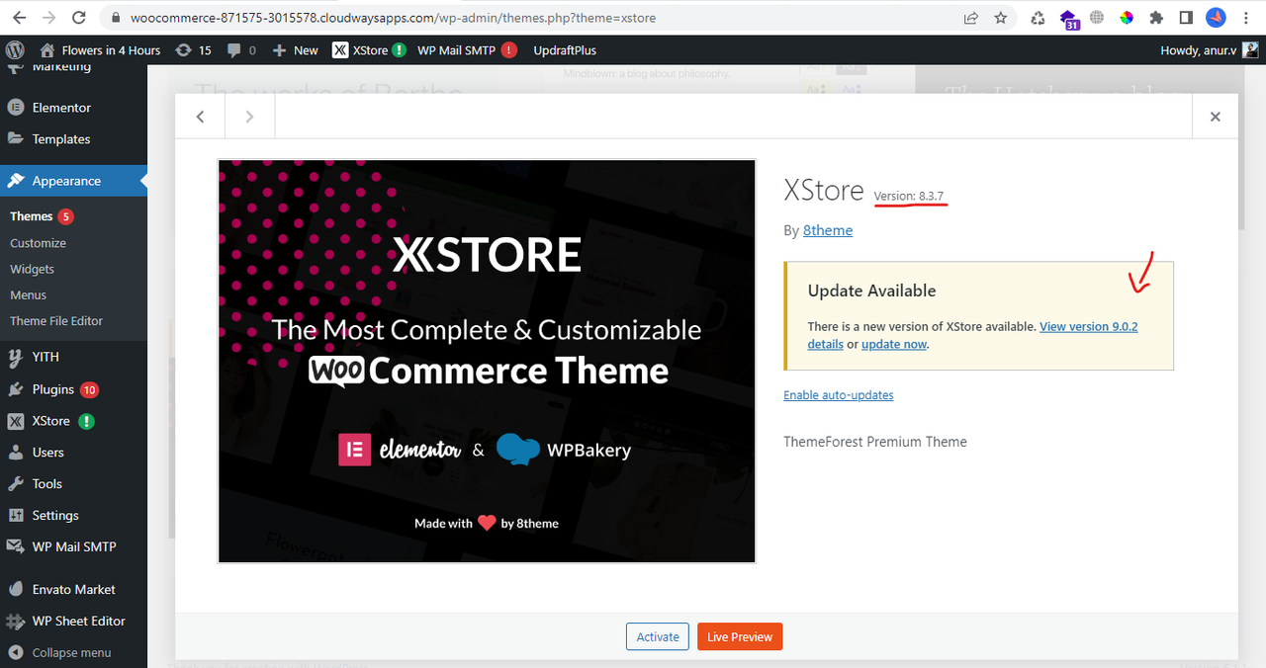
Task: Open the New content menu
Action: [295, 50]
